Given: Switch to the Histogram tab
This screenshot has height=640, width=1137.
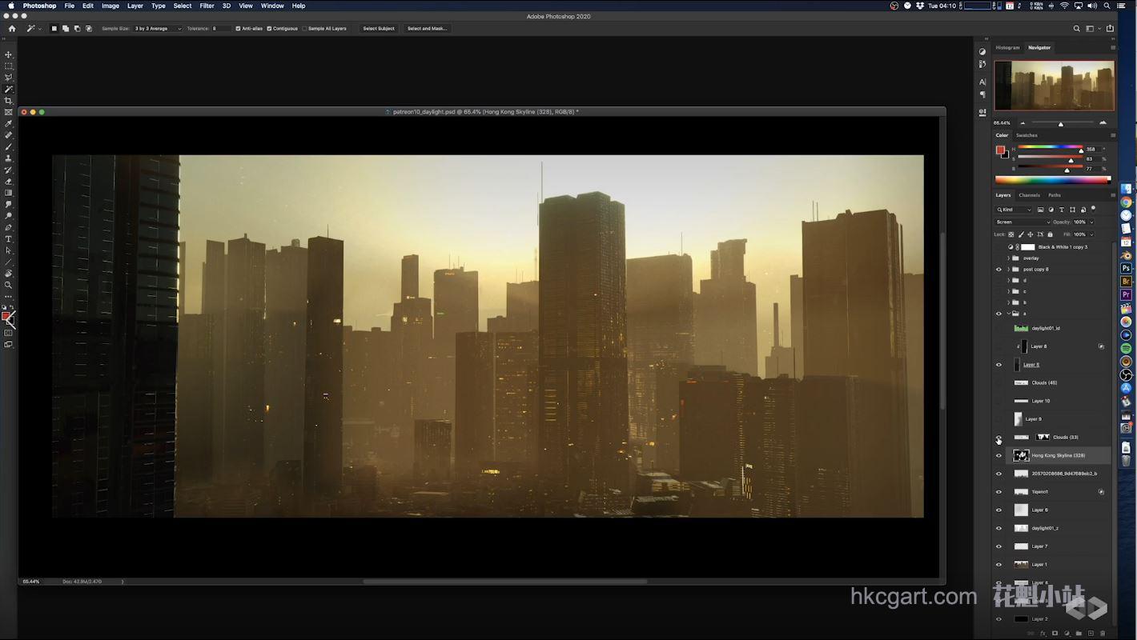Looking at the screenshot, I should (1008, 47).
